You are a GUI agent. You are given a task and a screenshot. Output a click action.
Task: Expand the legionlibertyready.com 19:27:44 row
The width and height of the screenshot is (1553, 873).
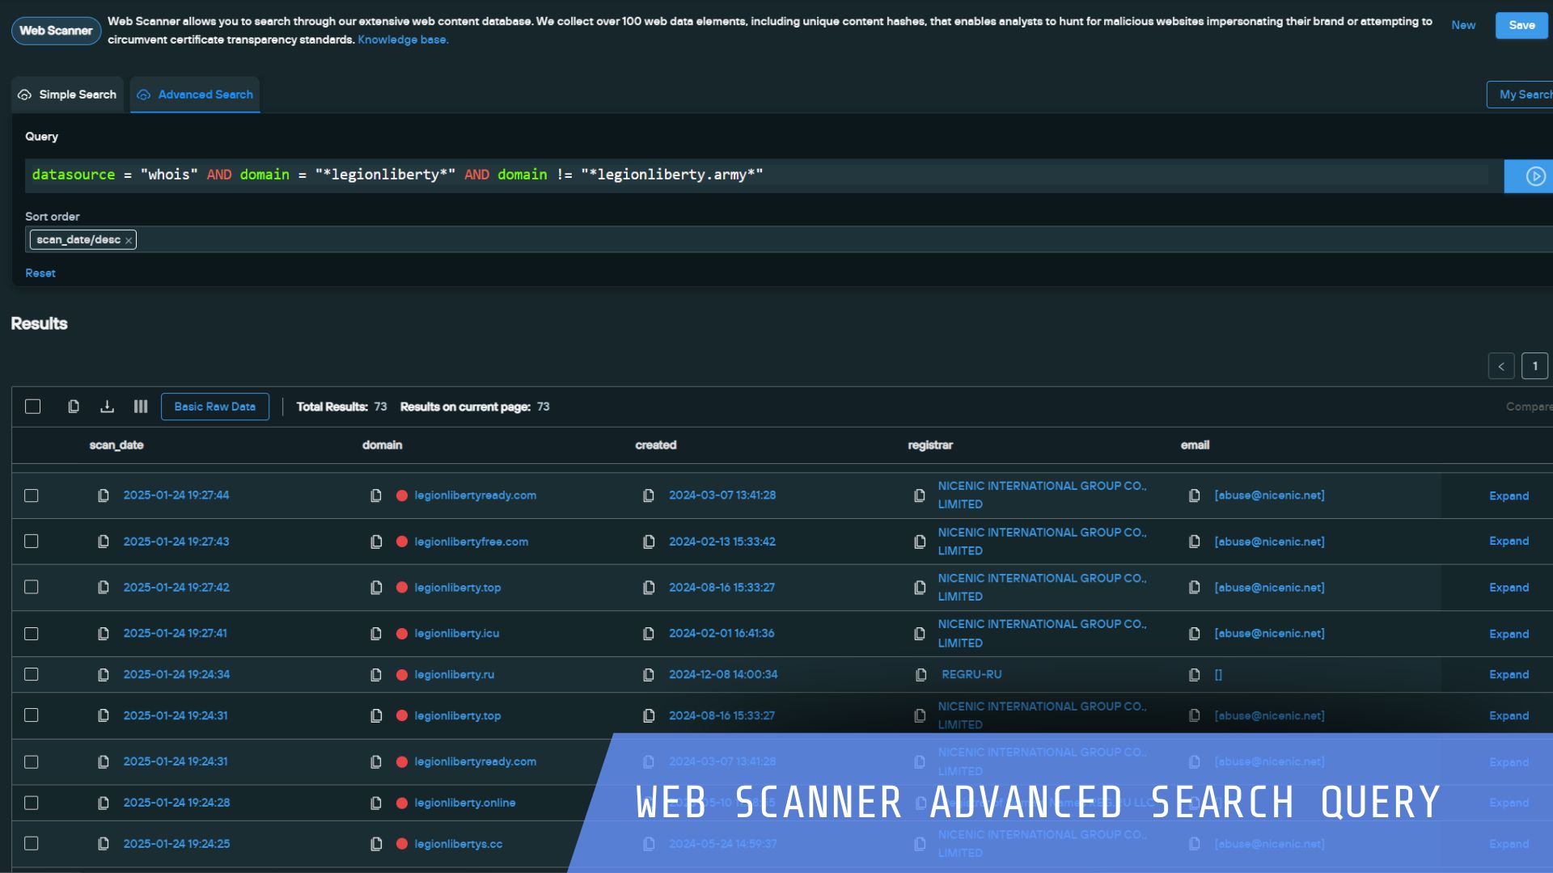1509,496
